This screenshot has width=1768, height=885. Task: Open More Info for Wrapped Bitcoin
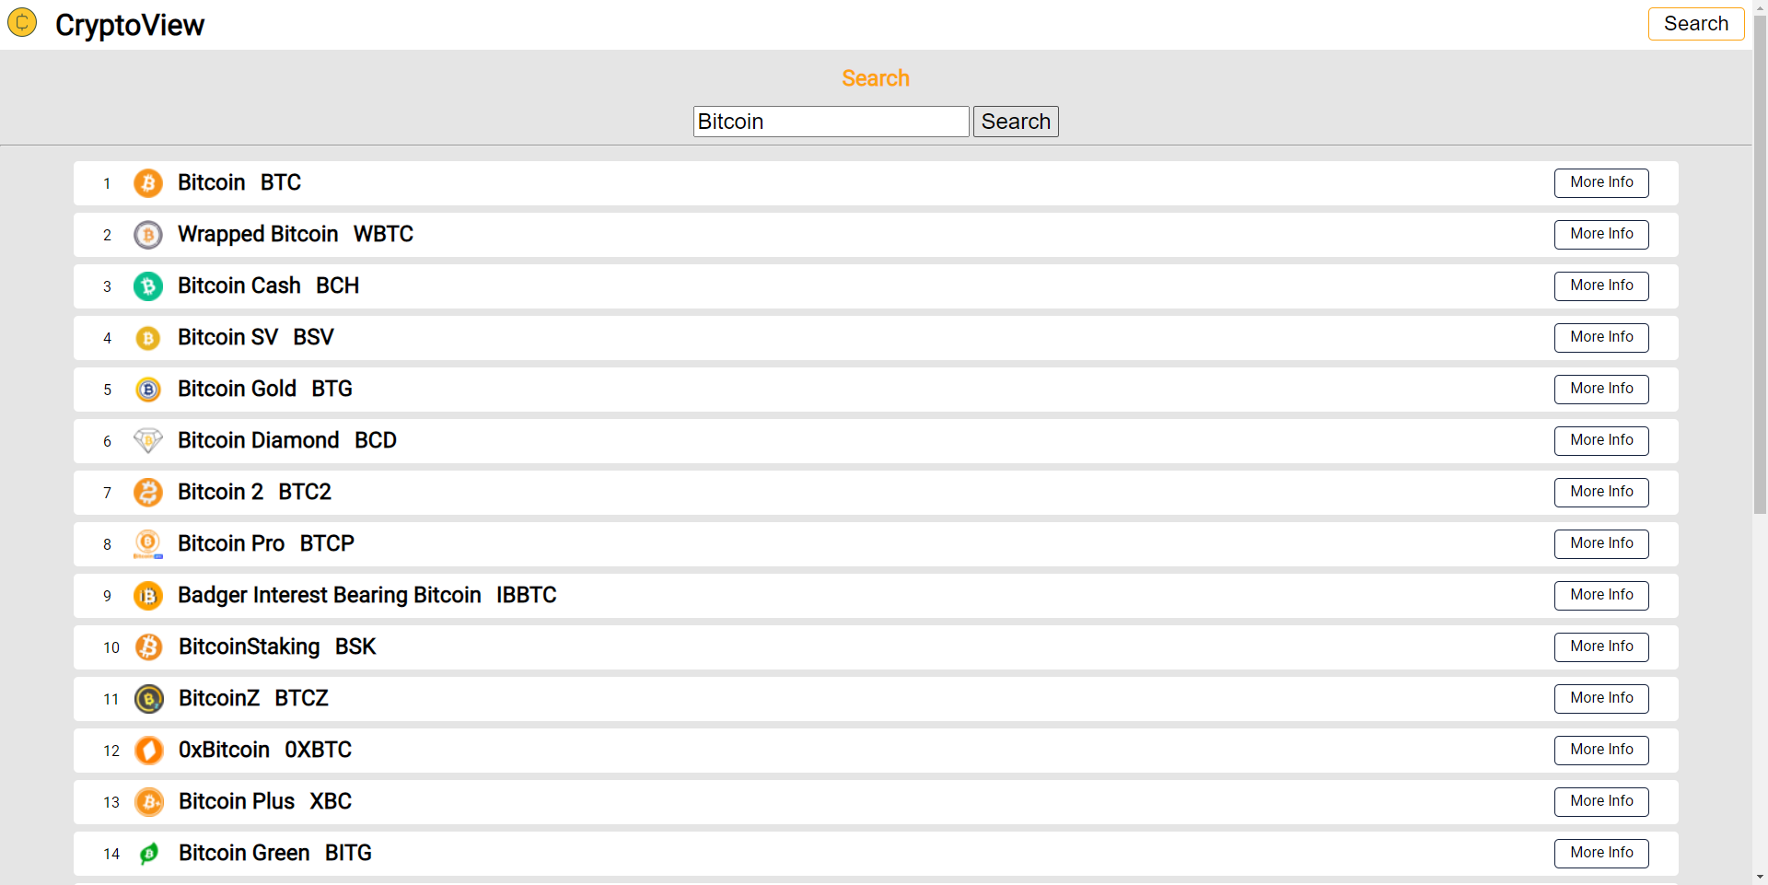[x=1601, y=234]
